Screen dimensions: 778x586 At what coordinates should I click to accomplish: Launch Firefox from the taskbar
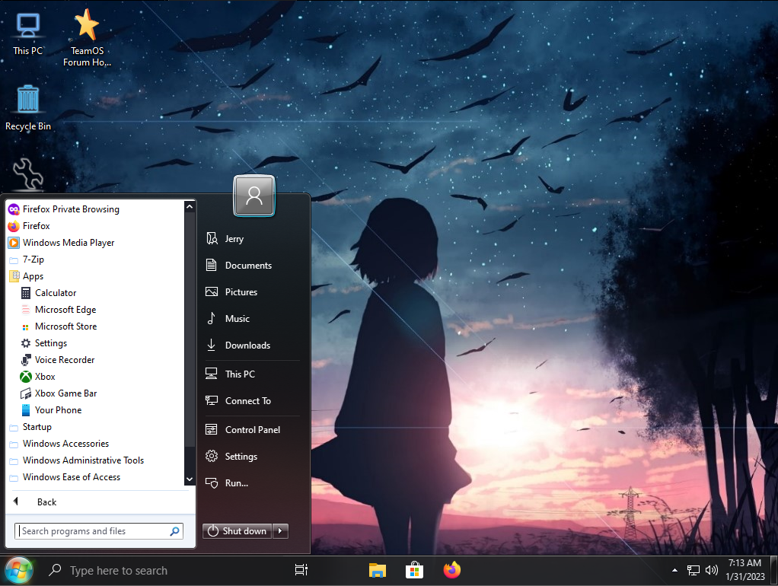point(452,570)
